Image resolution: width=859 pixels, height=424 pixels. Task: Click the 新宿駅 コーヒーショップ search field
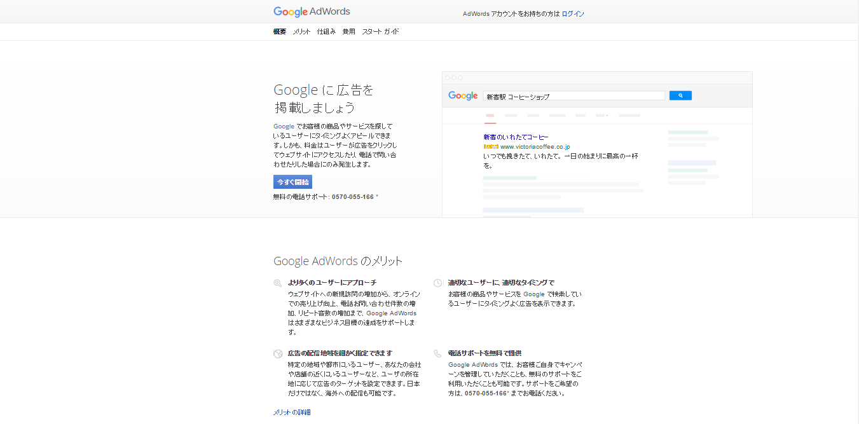[574, 96]
